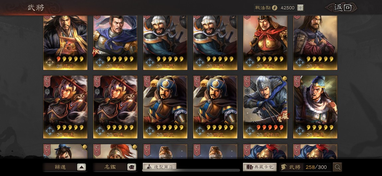Tap the 武將 258/300 roster counter
Image resolution: width=382 pixels, height=176 pixels.
point(306,167)
